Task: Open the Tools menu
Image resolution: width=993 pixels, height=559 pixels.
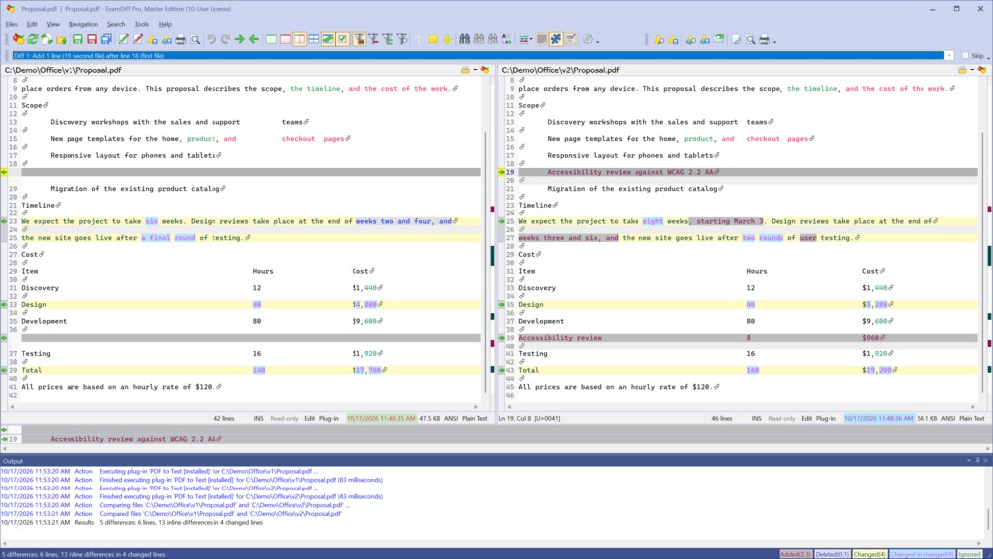Action: point(142,24)
